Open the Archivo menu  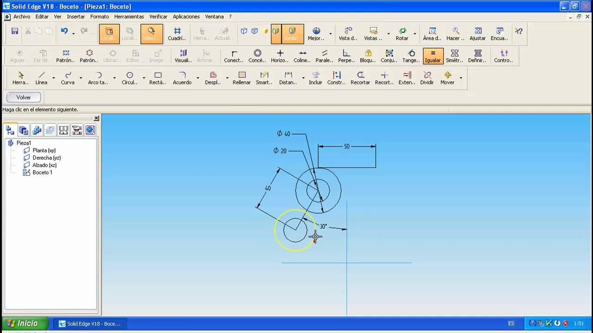pos(22,17)
